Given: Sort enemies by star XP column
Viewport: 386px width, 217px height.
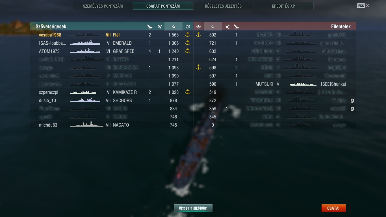Looking at the screenshot, I should [x=213, y=26].
